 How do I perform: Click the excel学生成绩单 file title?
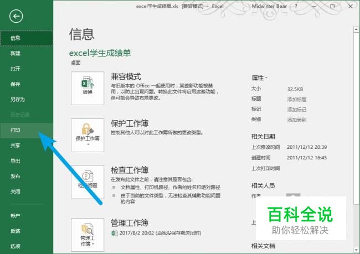[x=100, y=53]
